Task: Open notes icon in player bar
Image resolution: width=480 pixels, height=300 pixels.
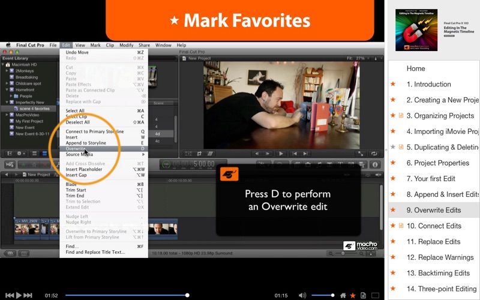Action: point(364,295)
